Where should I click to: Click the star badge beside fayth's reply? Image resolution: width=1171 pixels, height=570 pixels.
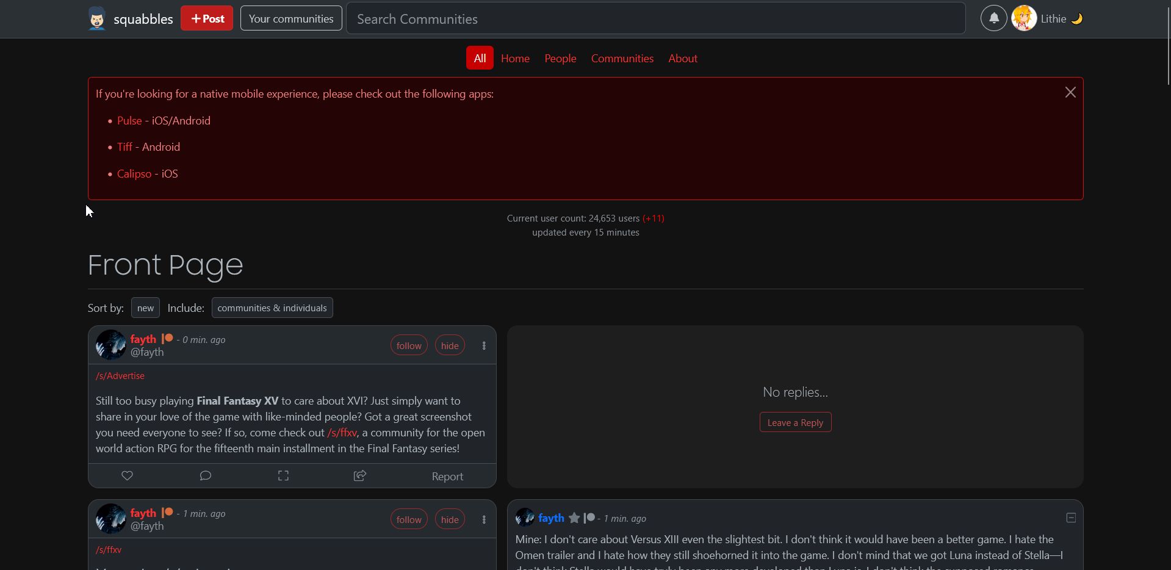pos(574,518)
